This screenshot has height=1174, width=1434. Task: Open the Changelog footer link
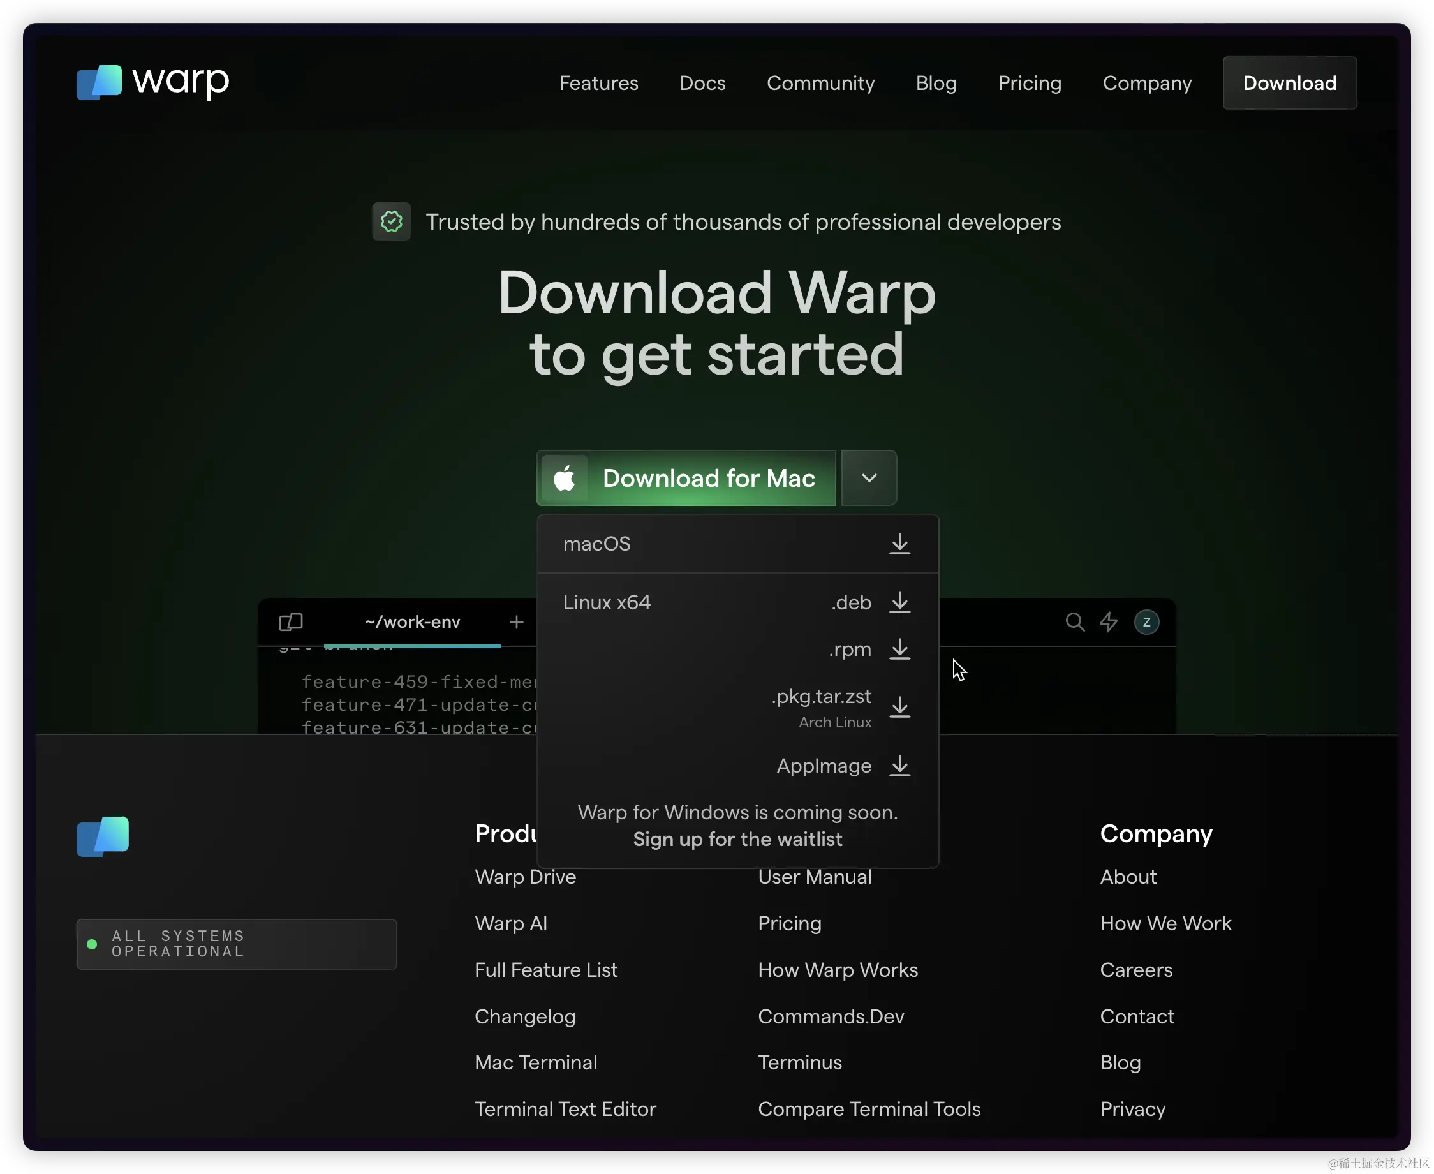tap(524, 1016)
